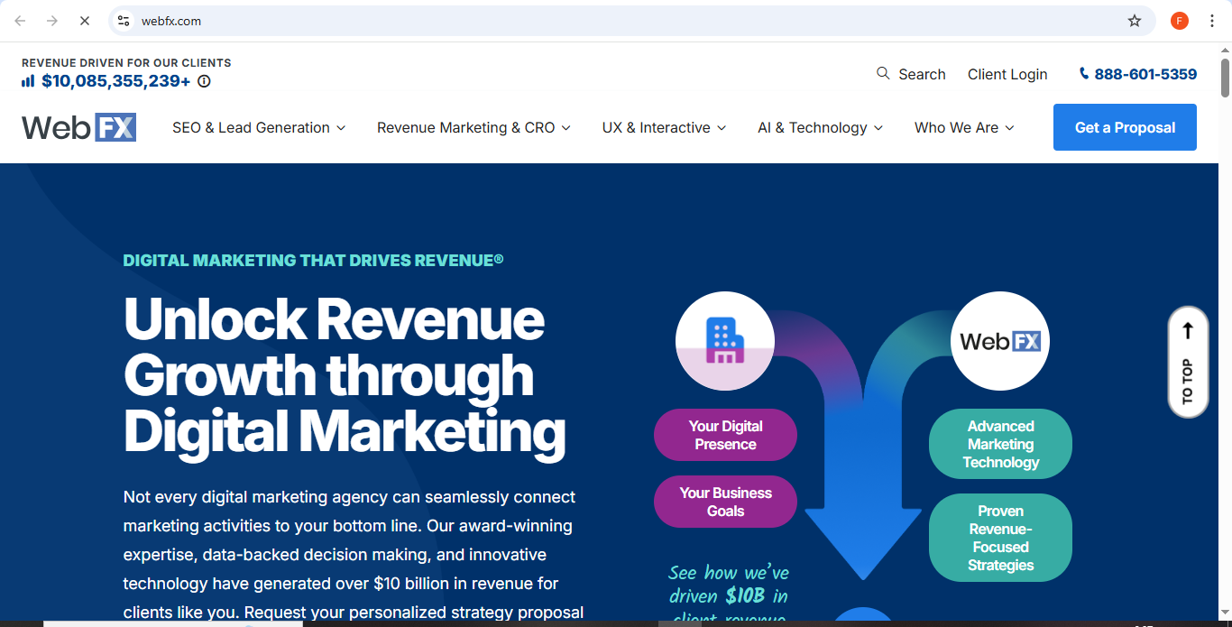Viewport: 1232px width, 627px height.
Task: Click the up arrow in the To Top button
Action: point(1188,331)
